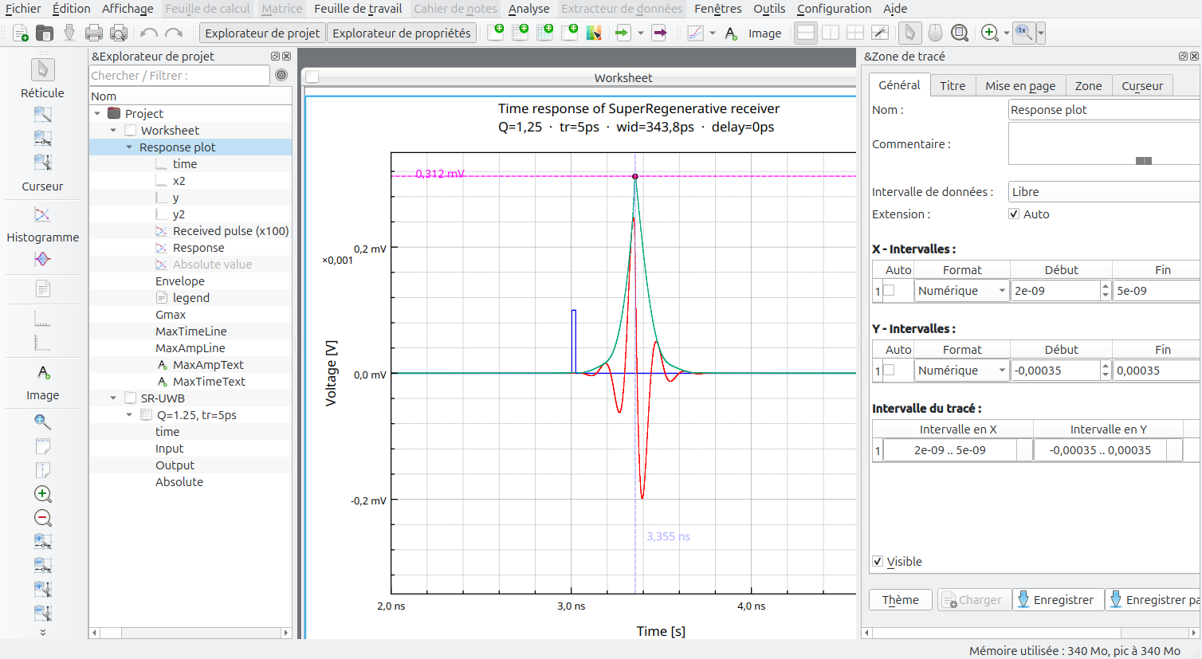Click the purple export arrow icon
The height and width of the screenshot is (659, 1202).
[x=659, y=33]
